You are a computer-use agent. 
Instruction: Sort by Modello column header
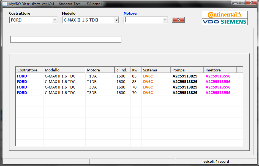pos(64,70)
